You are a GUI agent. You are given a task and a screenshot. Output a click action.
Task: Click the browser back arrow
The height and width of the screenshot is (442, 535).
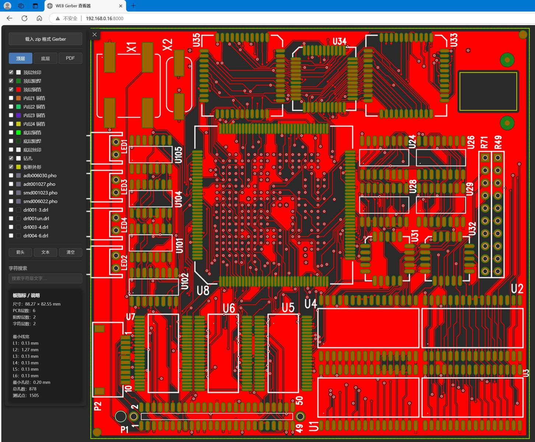point(10,18)
